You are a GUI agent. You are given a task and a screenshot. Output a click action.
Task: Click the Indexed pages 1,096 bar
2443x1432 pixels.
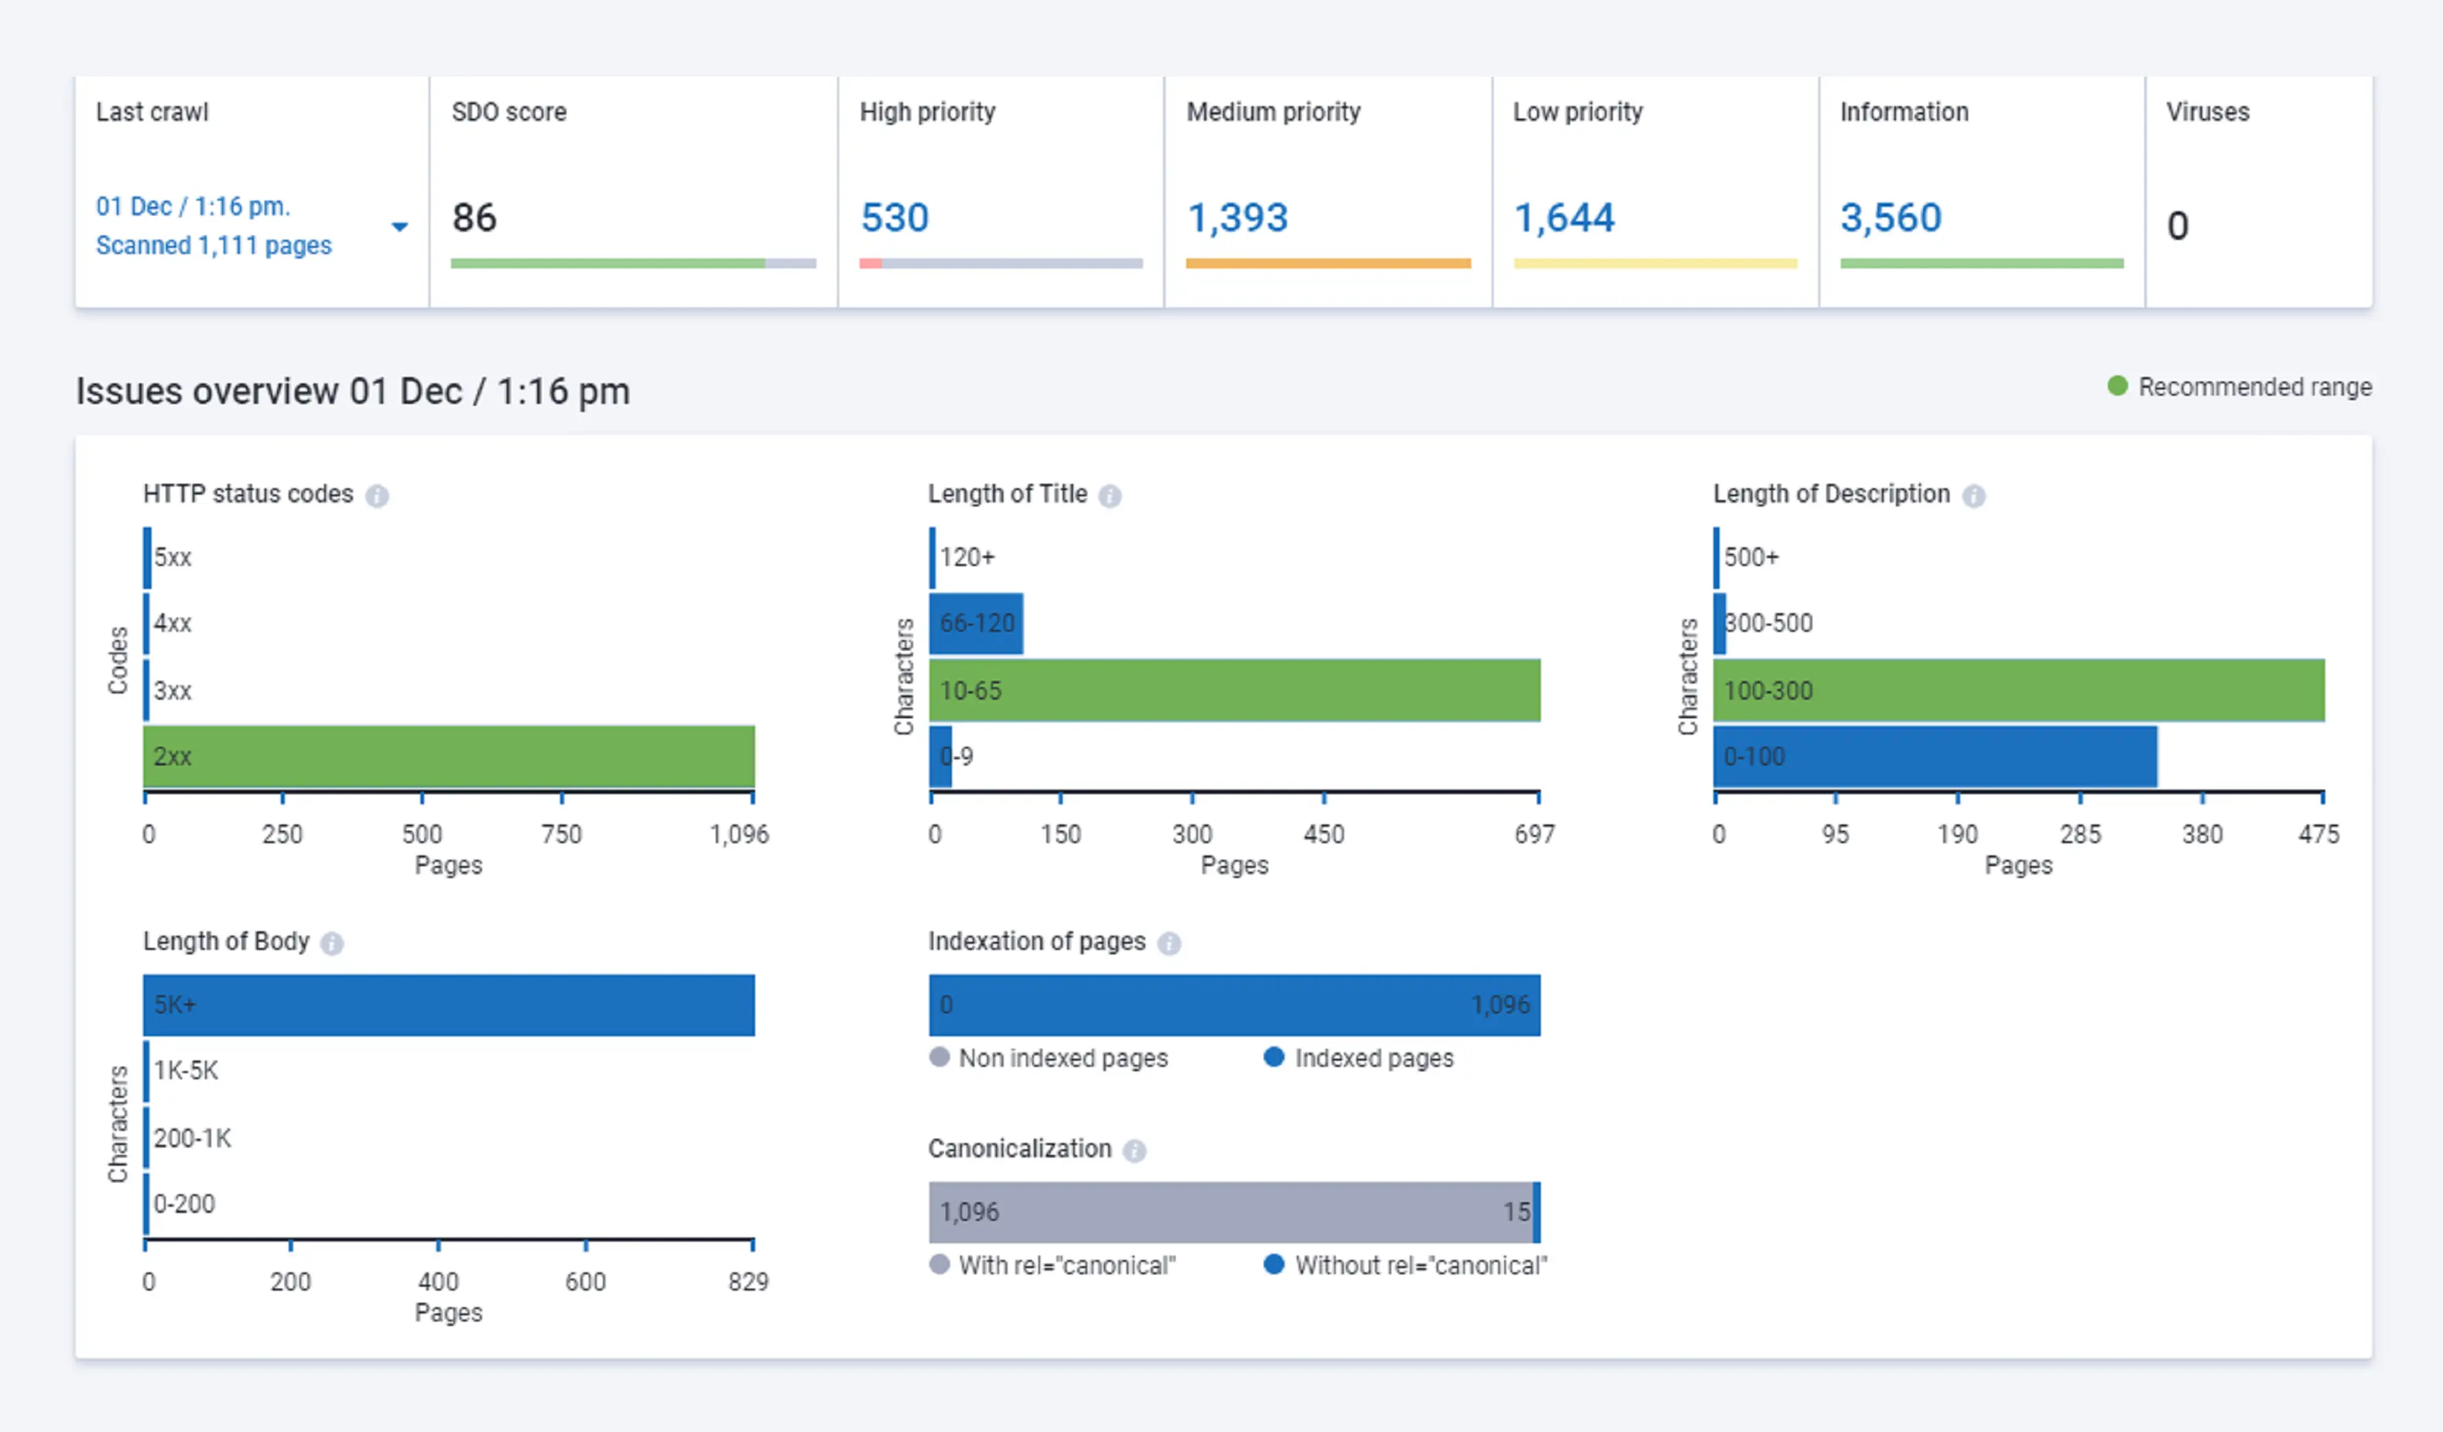pos(1234,1005)
